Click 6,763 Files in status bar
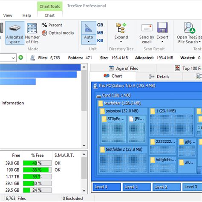202x202 pixels. pos(16,198)
